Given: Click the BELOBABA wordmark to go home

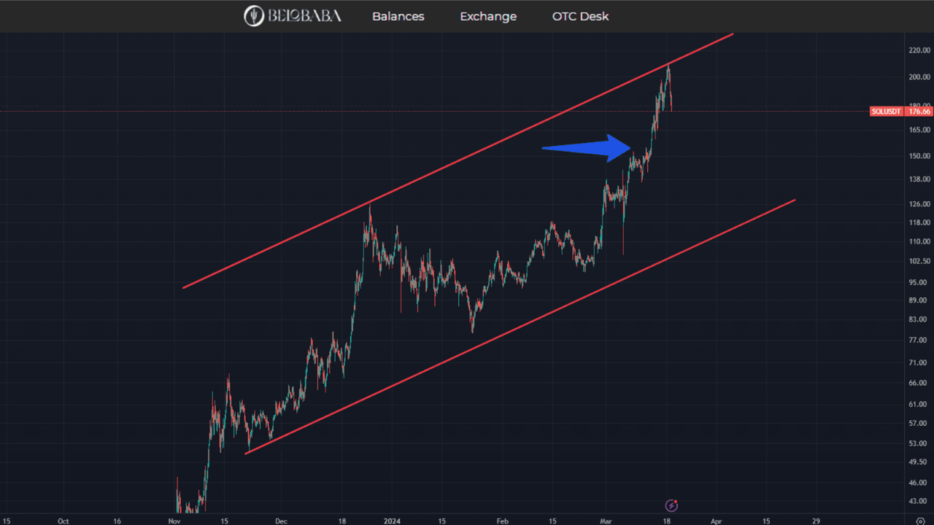Looking at the screenshot, I should tap(302, 15).
